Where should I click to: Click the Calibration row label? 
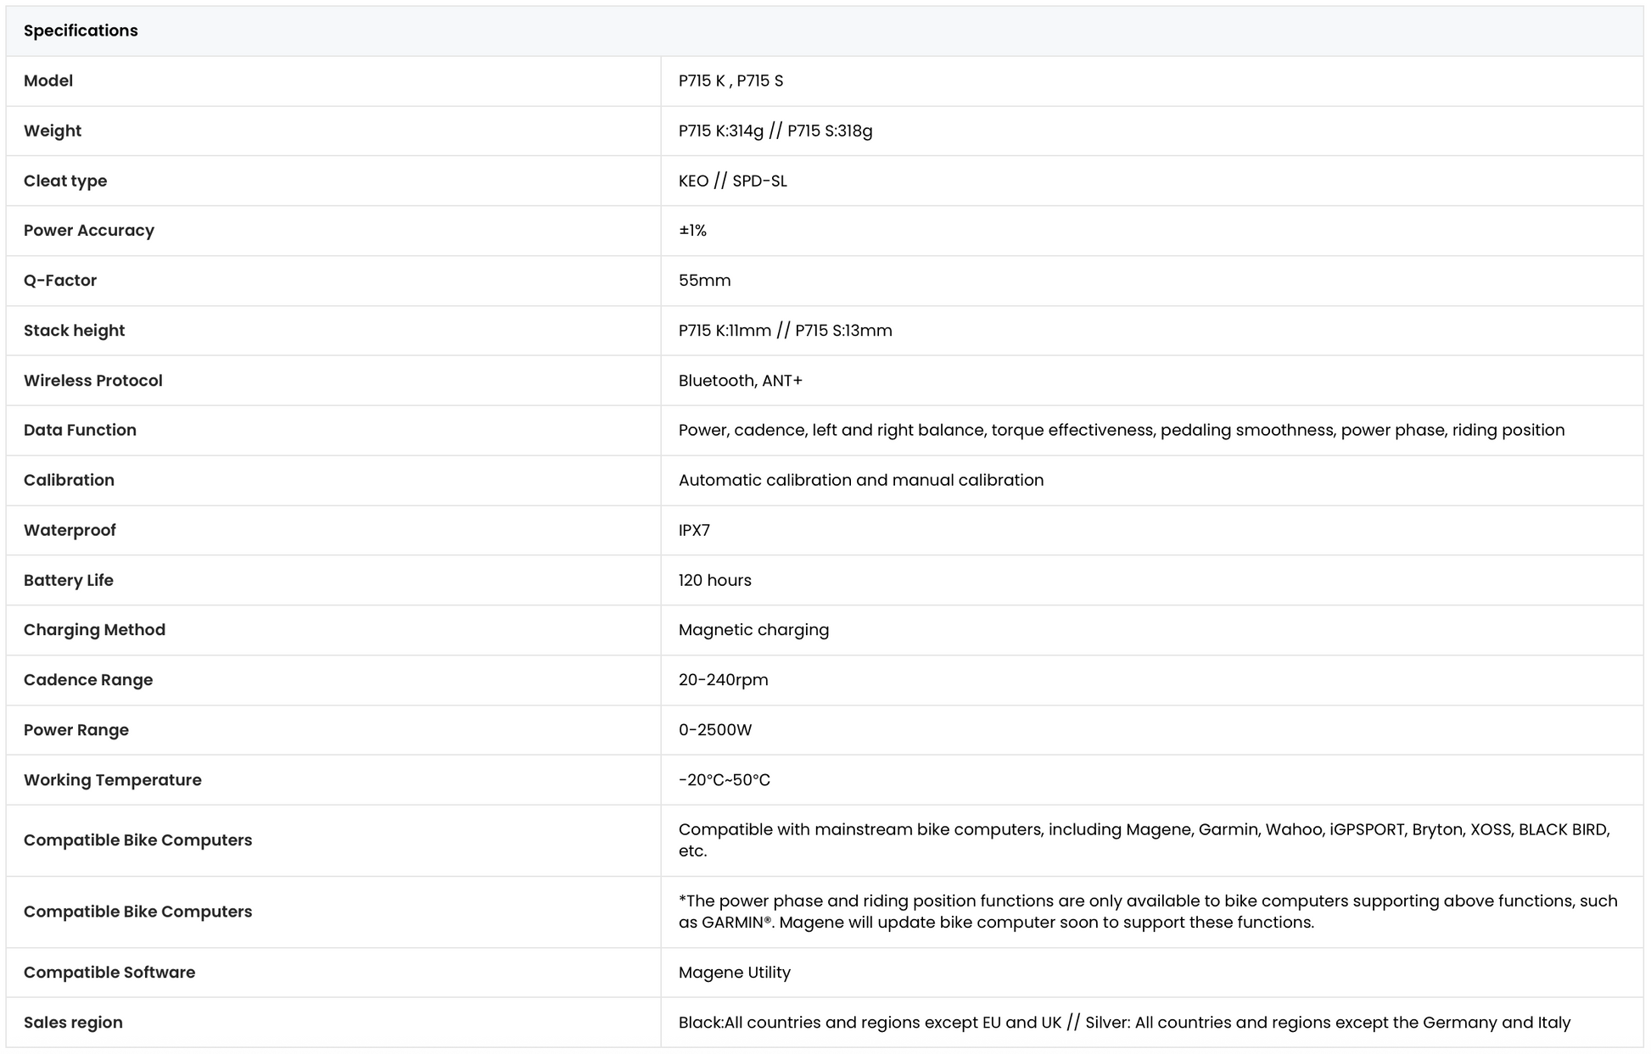tap(69, 480)
